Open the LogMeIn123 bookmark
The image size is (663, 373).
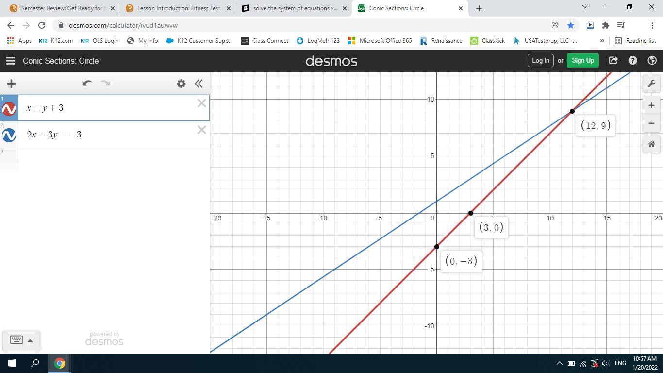coord(318,41)
